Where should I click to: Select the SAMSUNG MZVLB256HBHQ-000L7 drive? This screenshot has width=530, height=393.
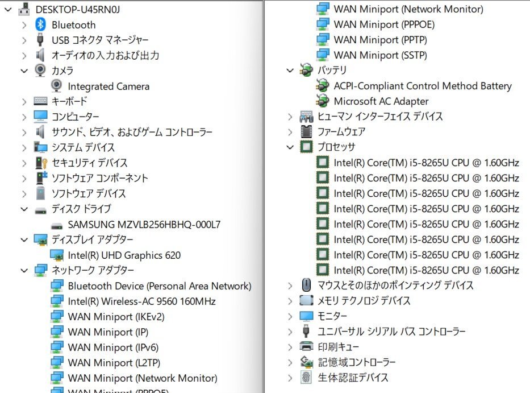(144, 225)
